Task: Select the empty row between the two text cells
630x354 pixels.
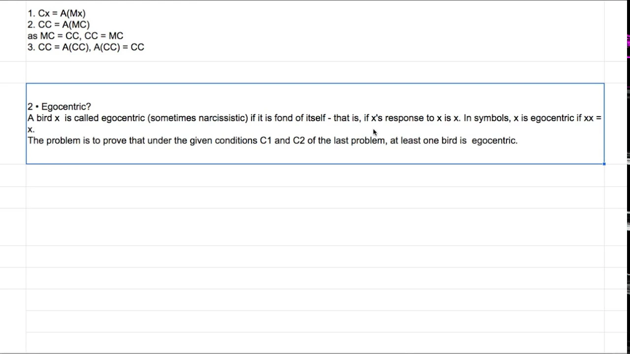Action: click(x=315, y=72)
